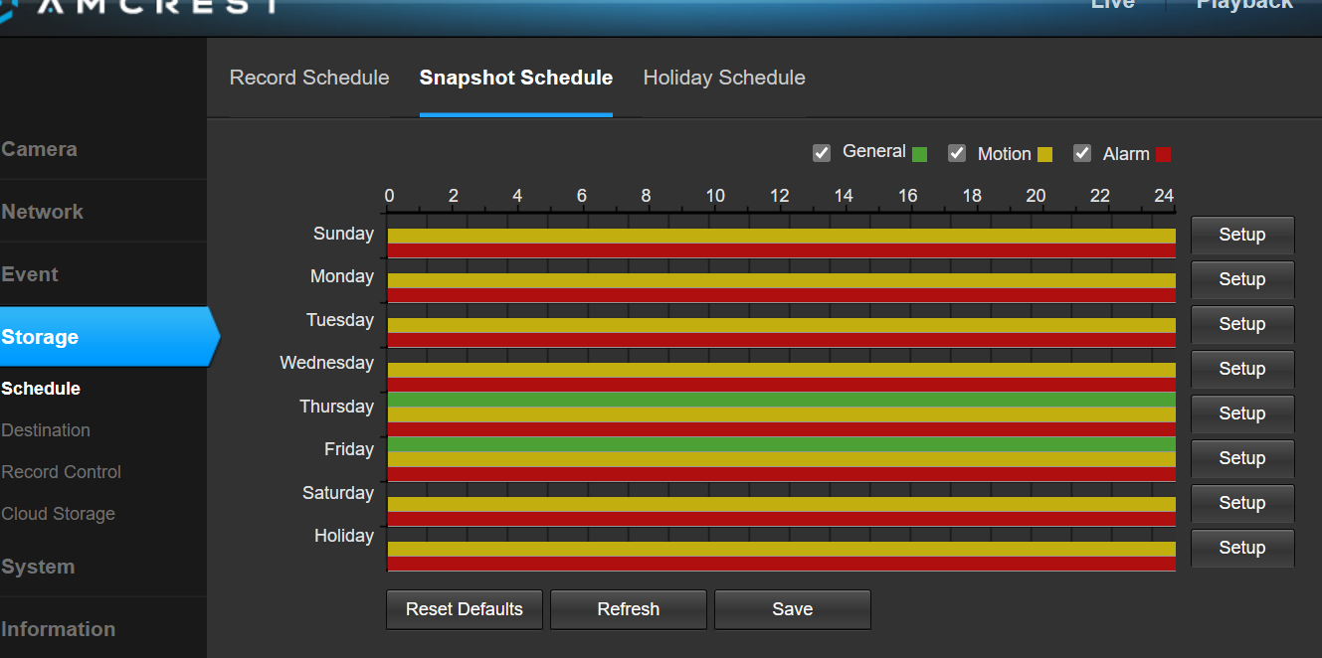Disable the Alarm snapshot checkbox
The width and height of the screenshot is (1322, 658).
[1082, 153]
